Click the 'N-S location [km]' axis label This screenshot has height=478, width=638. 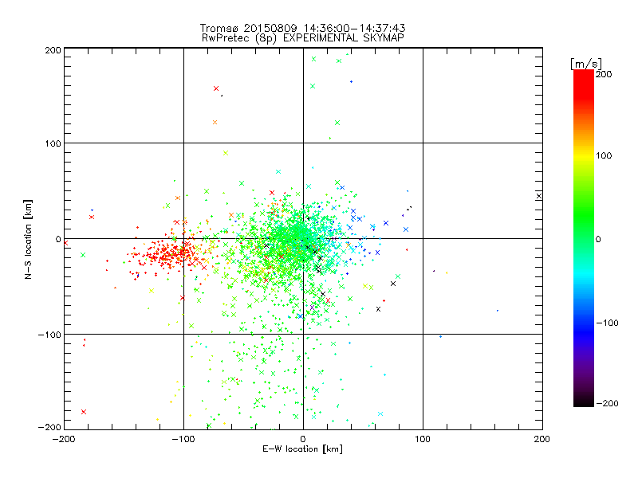click(x=28, y=239)
